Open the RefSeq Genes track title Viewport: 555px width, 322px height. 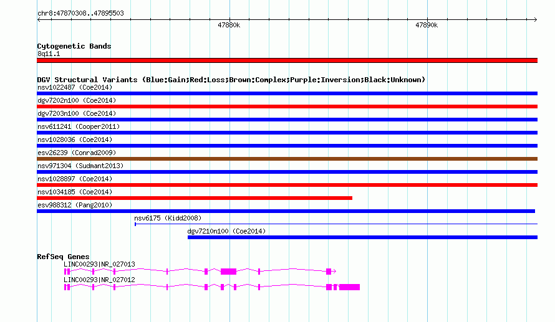pyautogui.click(x=63, y=257)
